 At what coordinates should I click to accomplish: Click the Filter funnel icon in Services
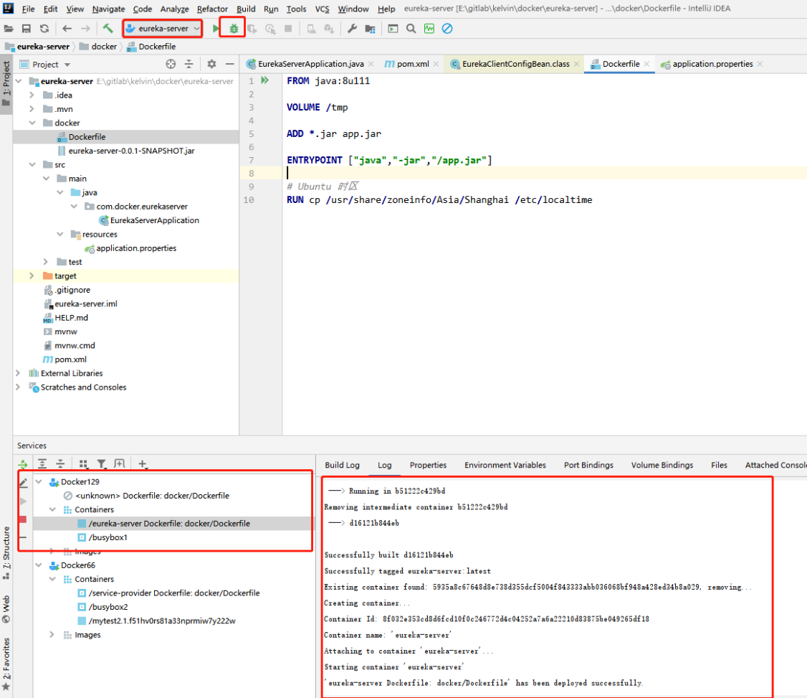click(x=101, y=463)
